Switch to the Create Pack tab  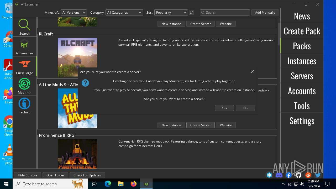[302, 31]
